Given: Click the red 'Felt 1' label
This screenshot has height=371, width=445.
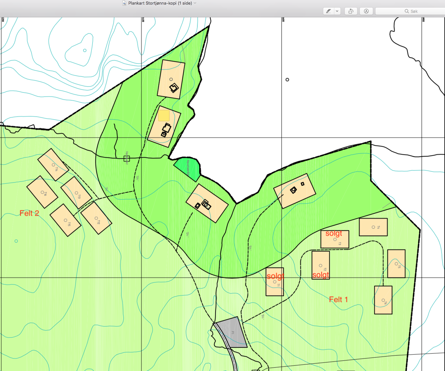Looking at the screenshot, I should (x=338, y=299).
